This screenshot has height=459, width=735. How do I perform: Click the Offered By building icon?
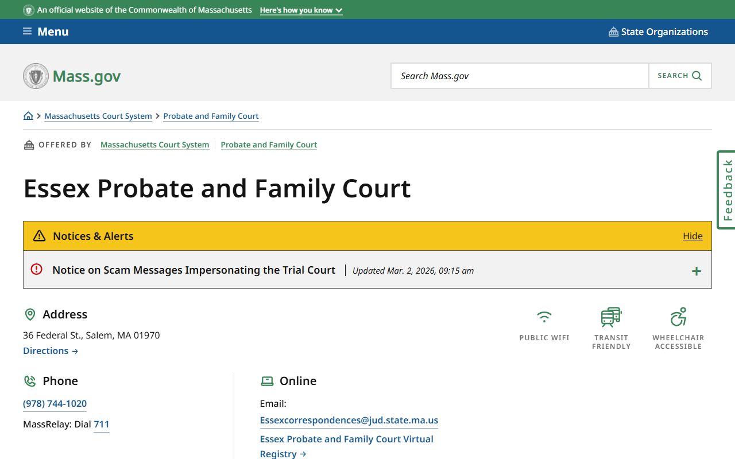[x=29, y=145]
